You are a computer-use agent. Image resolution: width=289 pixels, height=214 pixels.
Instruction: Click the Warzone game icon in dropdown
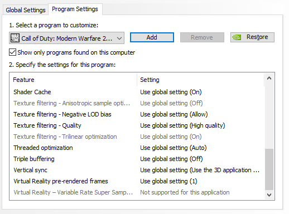(x=15, y=38)
